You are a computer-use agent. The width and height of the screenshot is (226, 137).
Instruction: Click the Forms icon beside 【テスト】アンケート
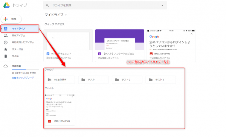[99, 54]
